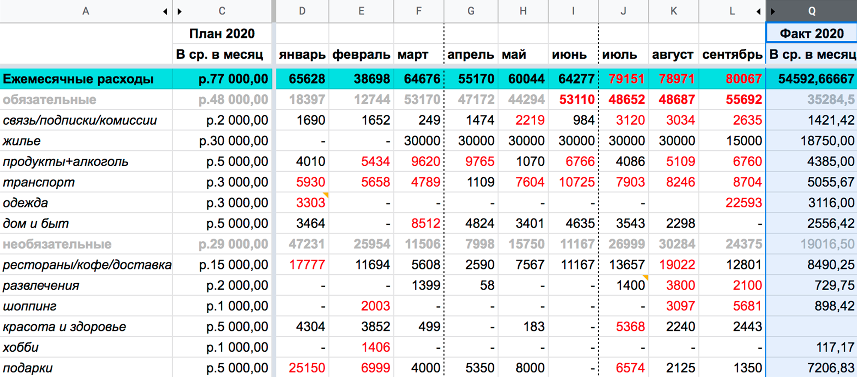
Task: Click the обязательные June cell 53110
Action: pos(573,99)
